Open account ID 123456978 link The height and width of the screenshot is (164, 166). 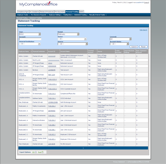pyautogui.click(x=52, y=70)
